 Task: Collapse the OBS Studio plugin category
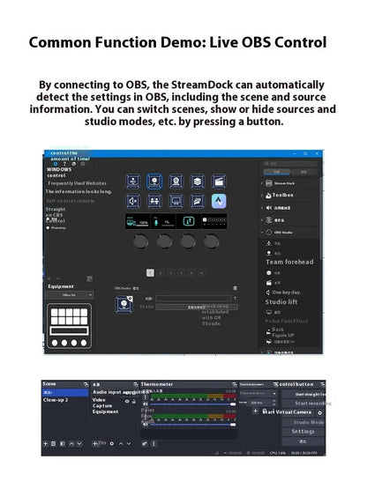click(x=262, y=233)
